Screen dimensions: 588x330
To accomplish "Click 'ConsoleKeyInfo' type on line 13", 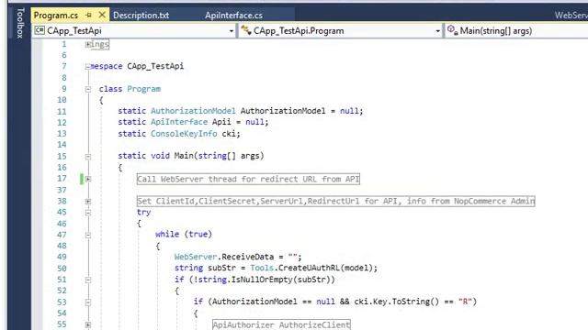I will 184,133.
